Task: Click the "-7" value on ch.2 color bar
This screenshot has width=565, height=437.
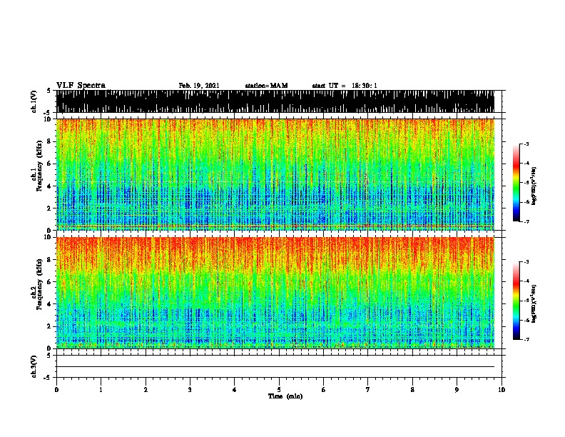Action: pyautogui.click(x=526, y=340)
